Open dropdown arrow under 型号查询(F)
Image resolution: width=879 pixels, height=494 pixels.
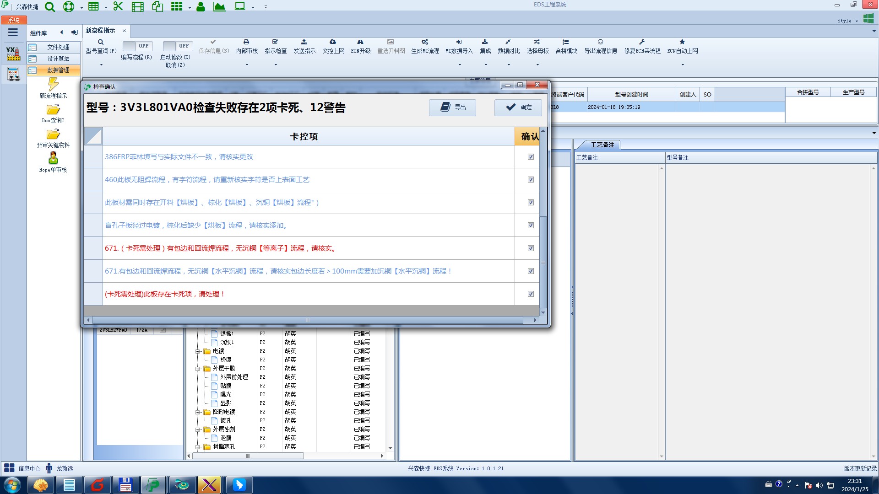[101, 65]
